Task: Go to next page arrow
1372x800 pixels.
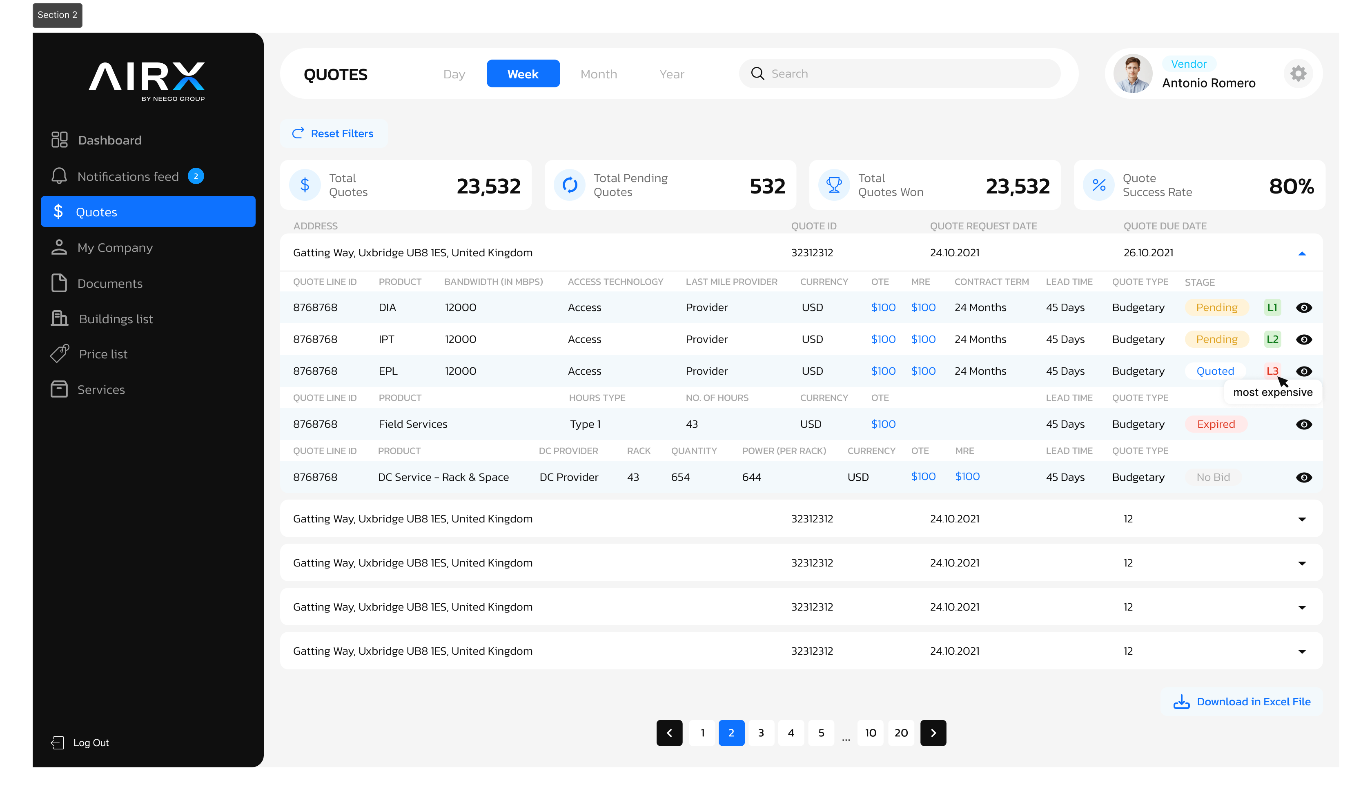Action: (x=933, y=733)
